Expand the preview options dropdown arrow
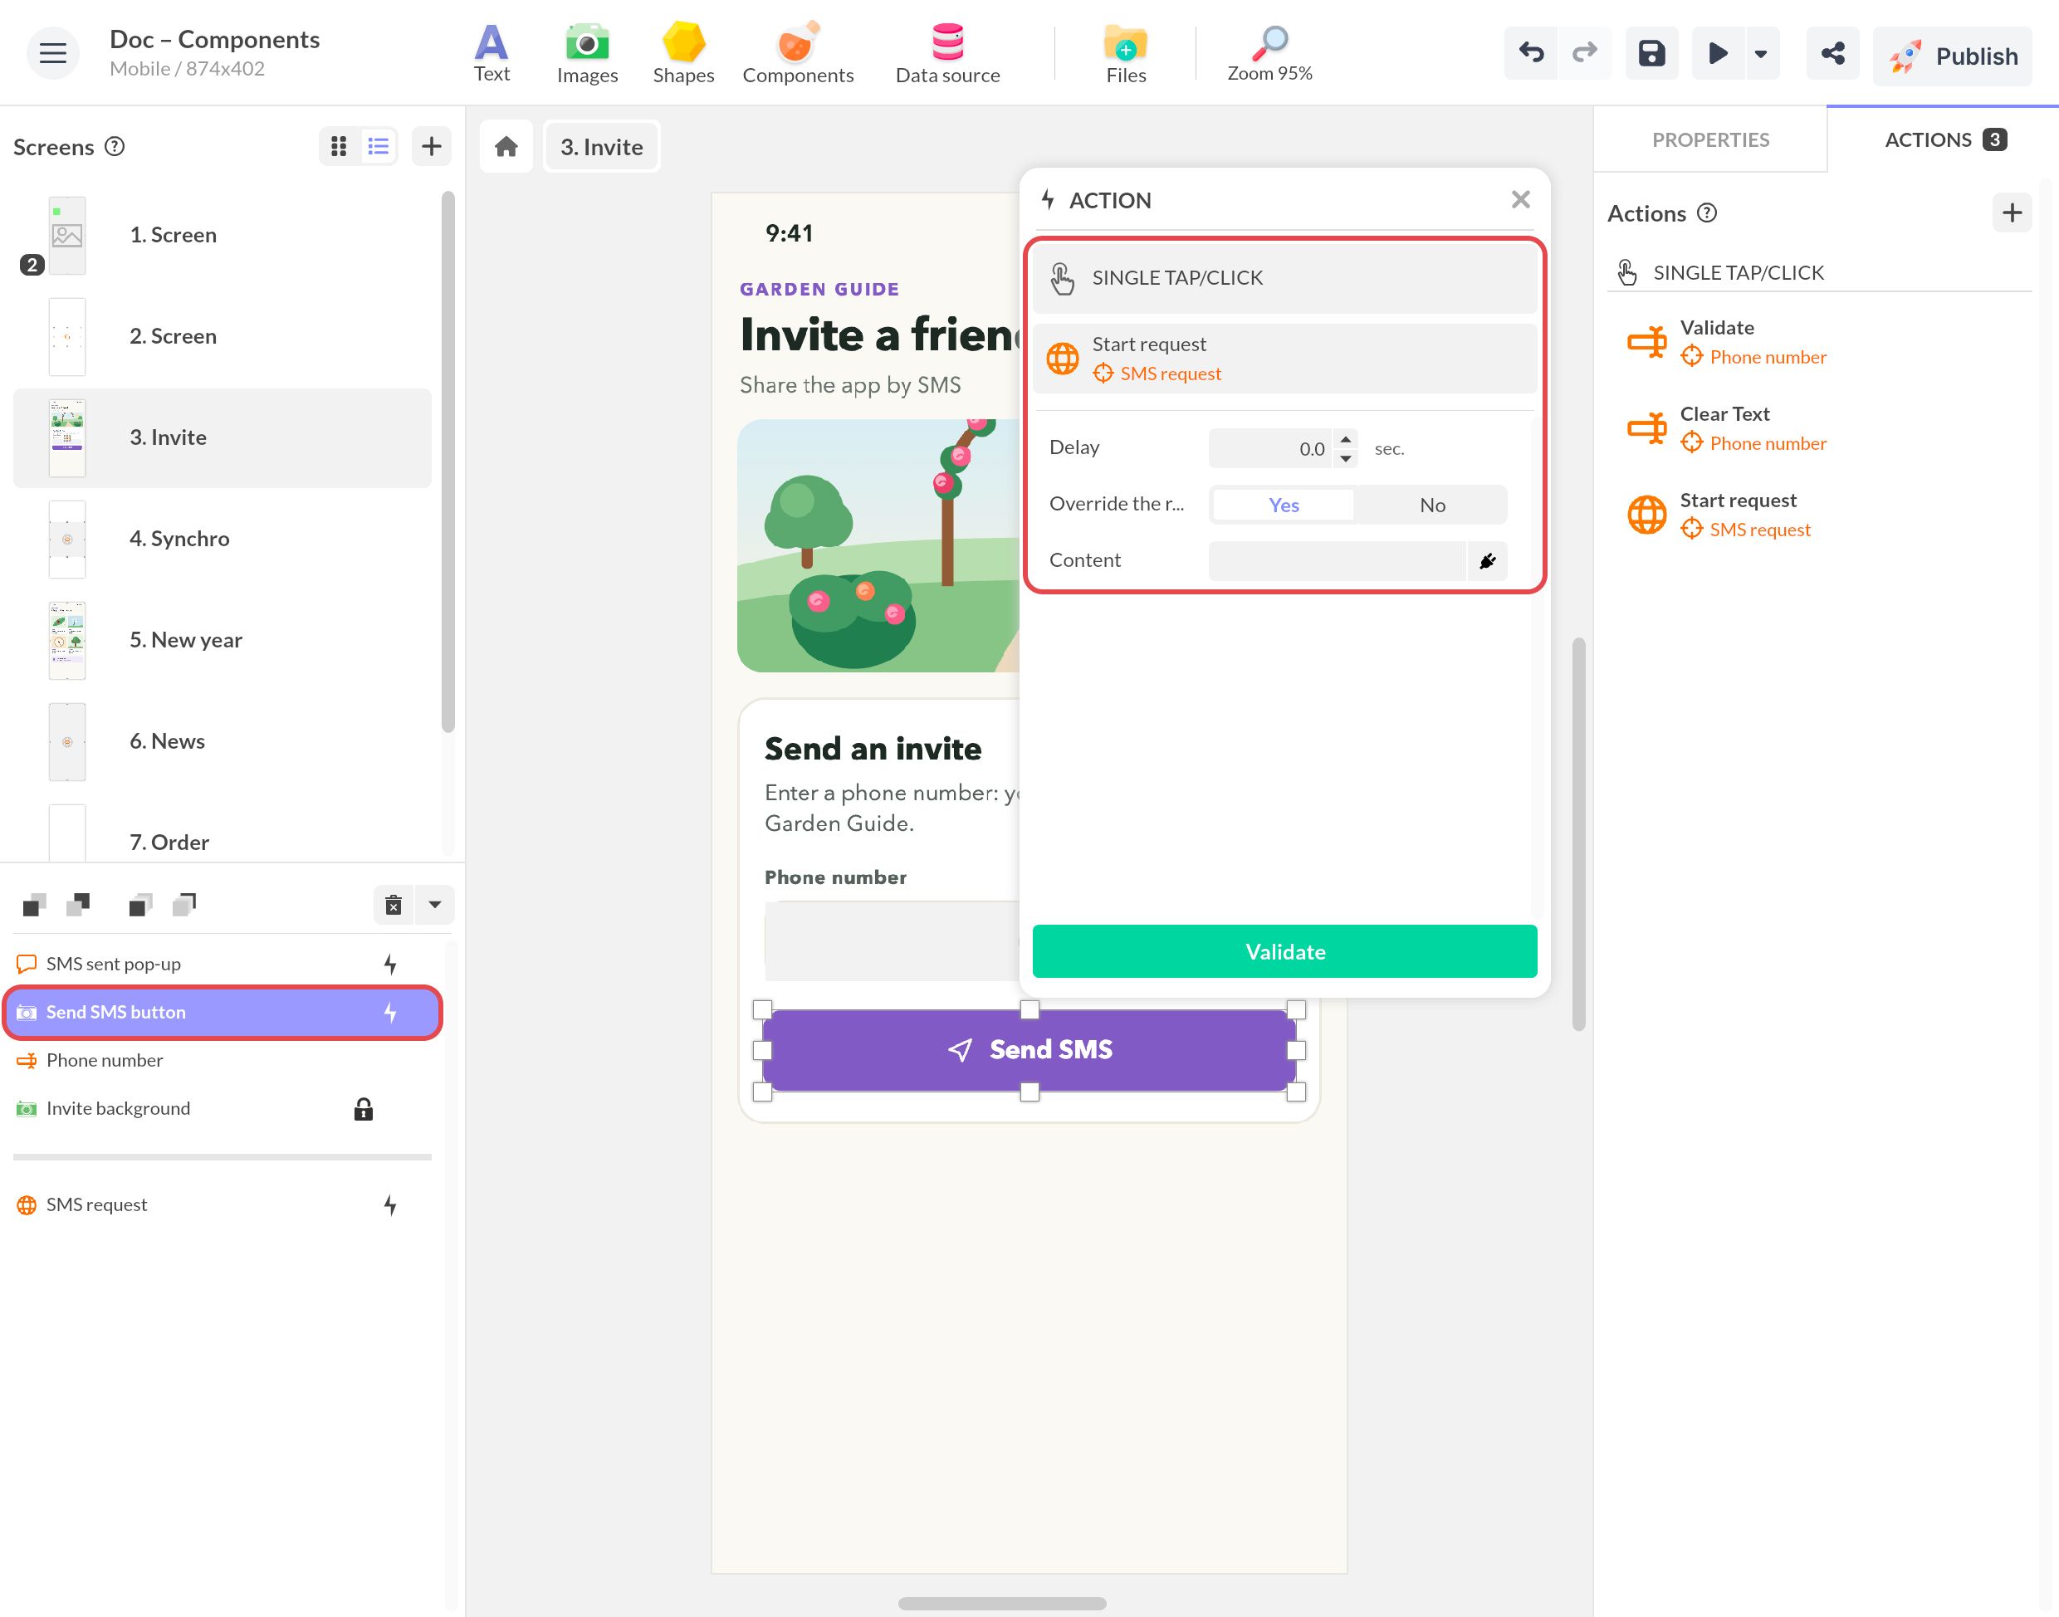 pyautogui.click(x=1761, y=53)
